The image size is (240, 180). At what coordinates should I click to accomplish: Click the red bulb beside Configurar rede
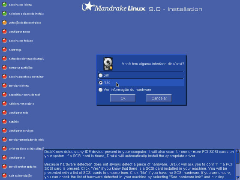(x=4, y=113)
